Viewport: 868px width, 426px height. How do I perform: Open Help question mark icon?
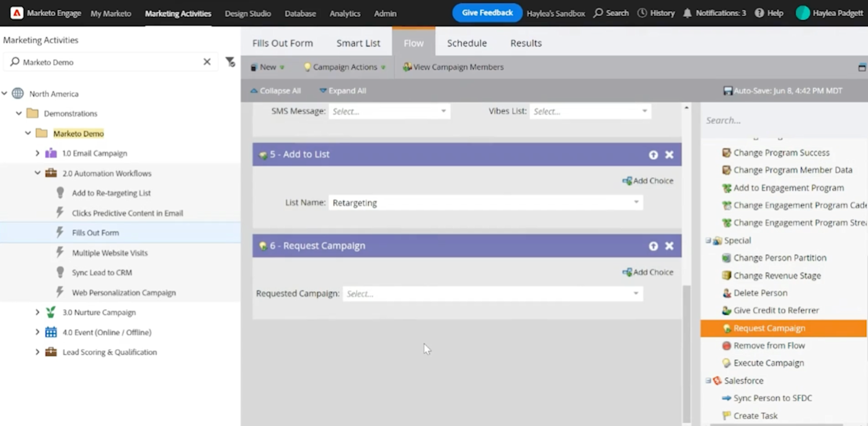(x=758, y=13)
